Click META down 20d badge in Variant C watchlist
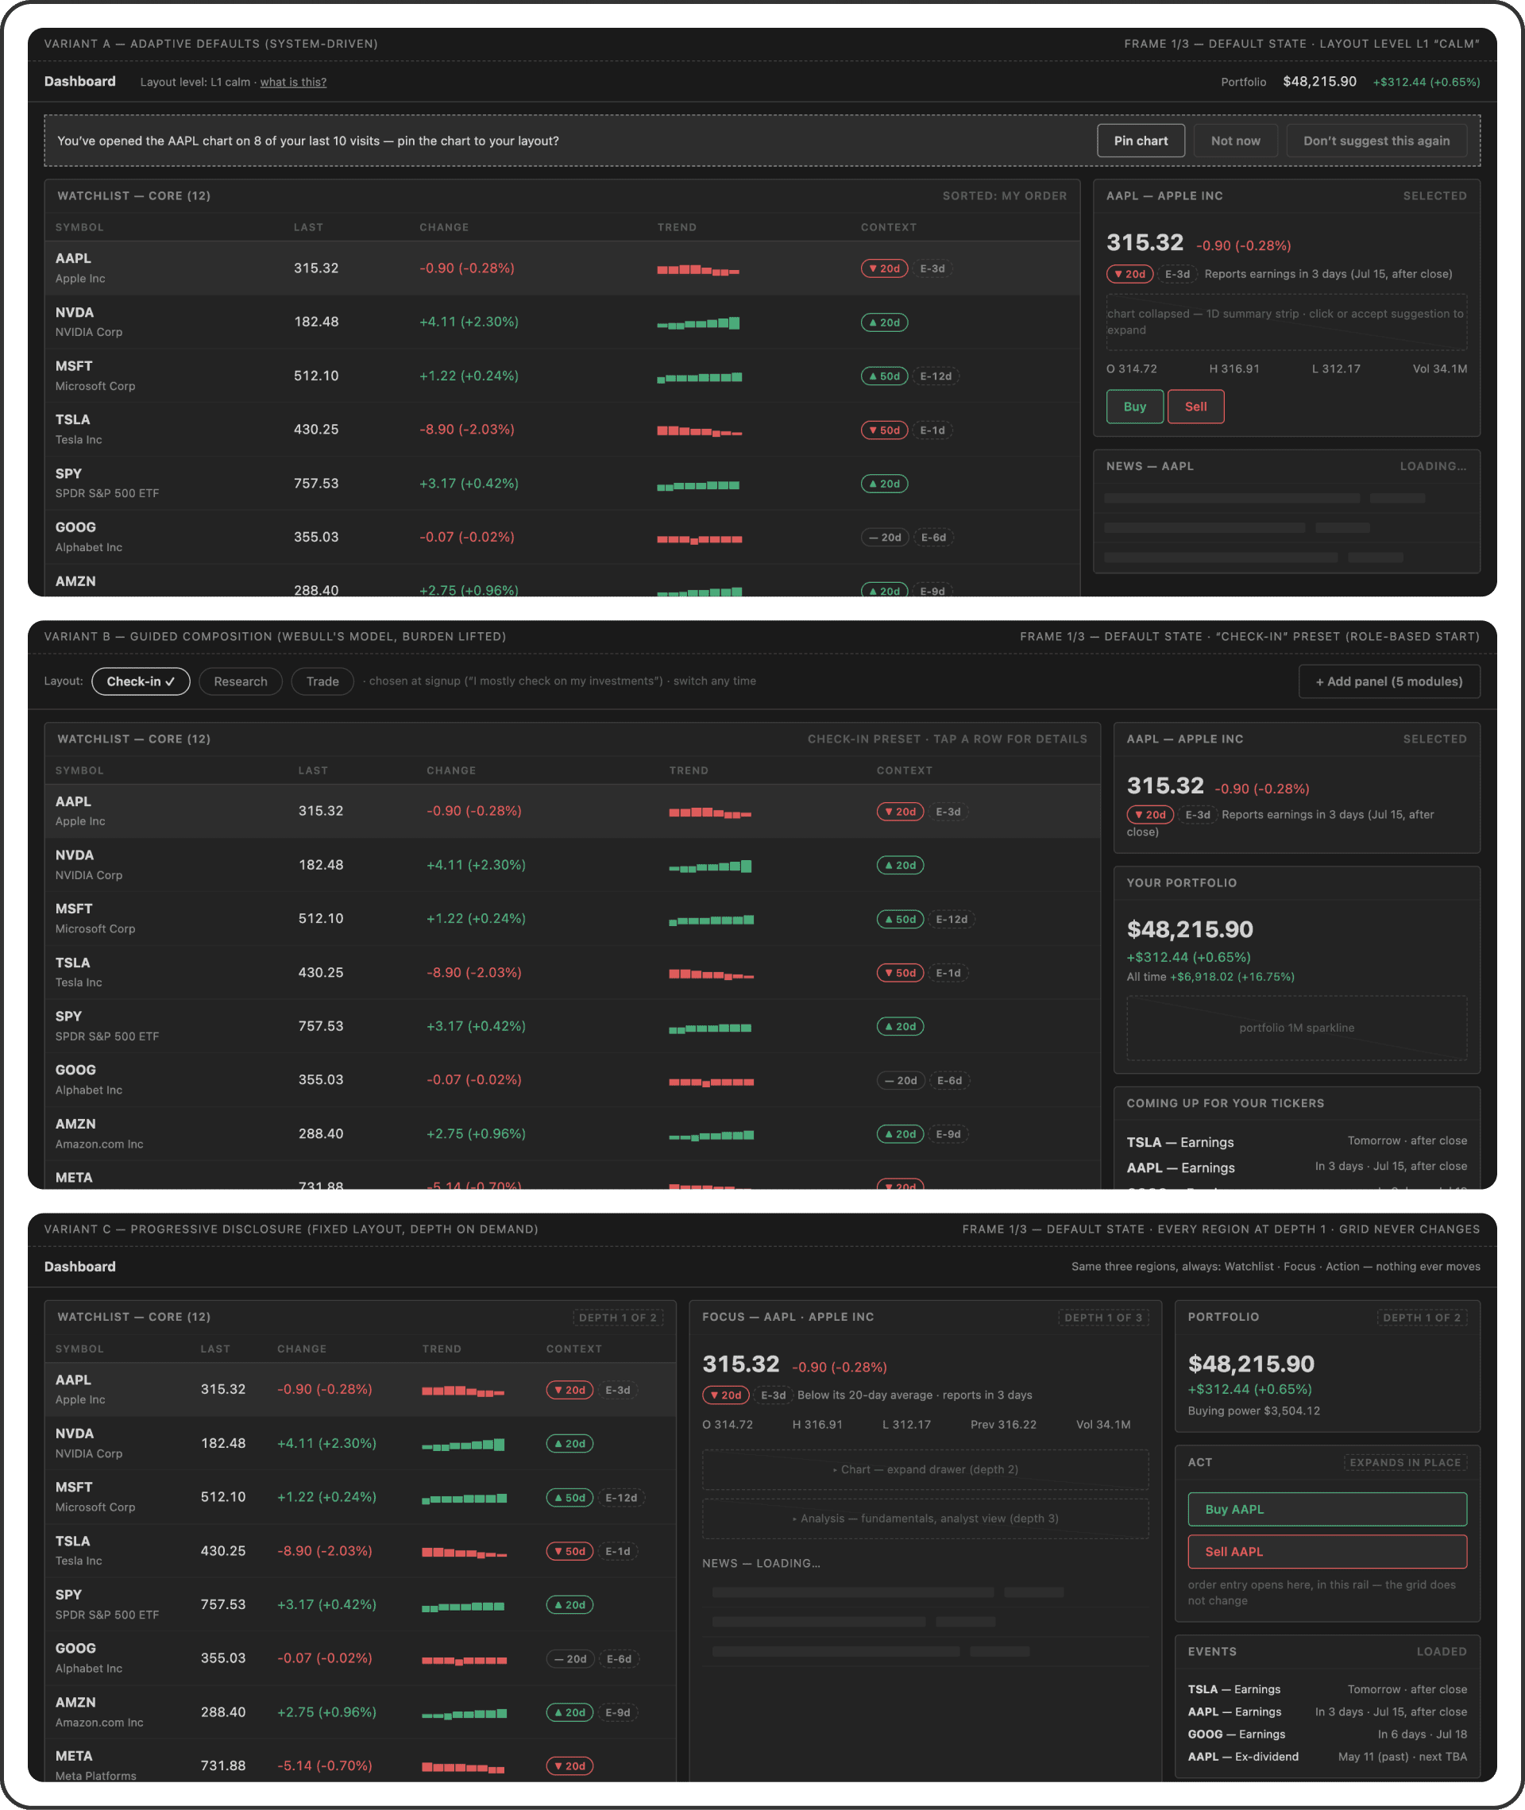Viewport: 1525px width, 1810px height. click(x=569, y=1766)
